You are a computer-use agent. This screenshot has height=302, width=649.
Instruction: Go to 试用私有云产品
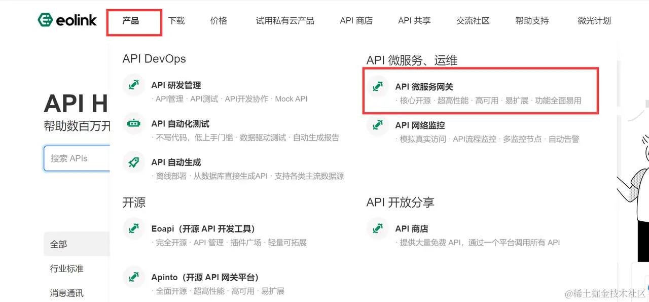click(x=285, y=21)
